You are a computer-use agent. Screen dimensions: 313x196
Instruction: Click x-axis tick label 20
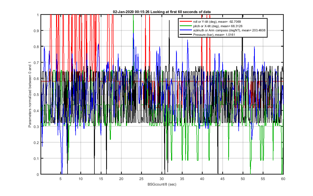click(x=121, y=179)
